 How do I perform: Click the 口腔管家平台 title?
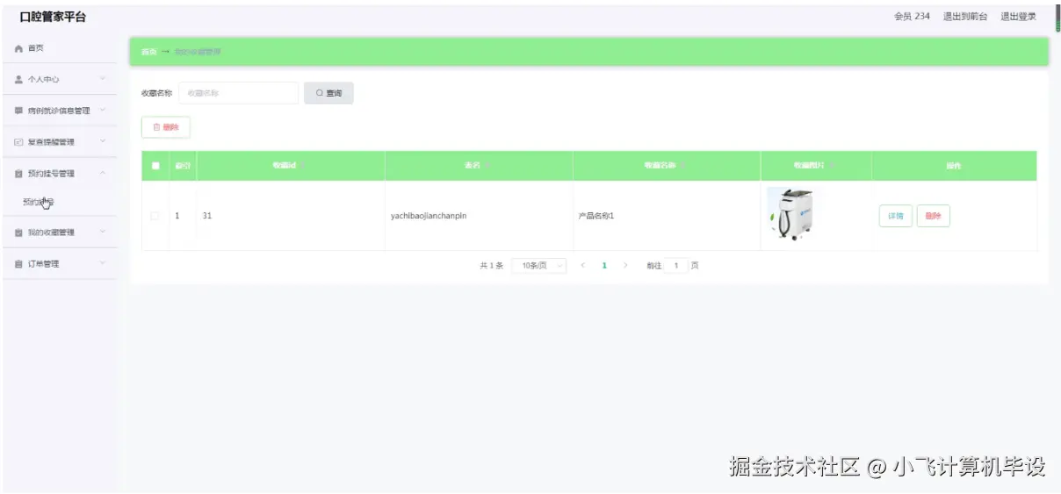(53, 17)
